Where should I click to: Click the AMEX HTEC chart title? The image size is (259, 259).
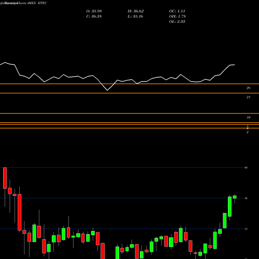pyautogui.click(x=37, y=3)
